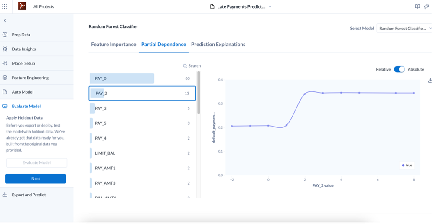The image size is (433, 224).
Task: Open the app launcher grid icon
Action: coord(5,6)
